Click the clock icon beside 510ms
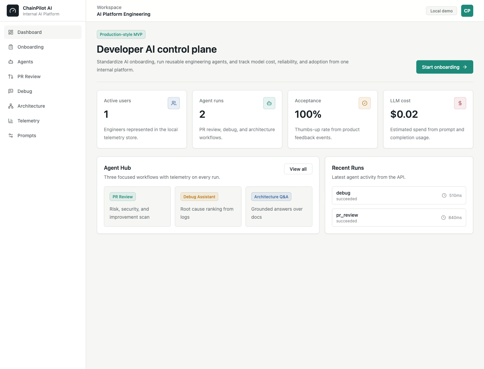Image resolution: width=484 pixels, height=369 pixels. pos(444,195)
